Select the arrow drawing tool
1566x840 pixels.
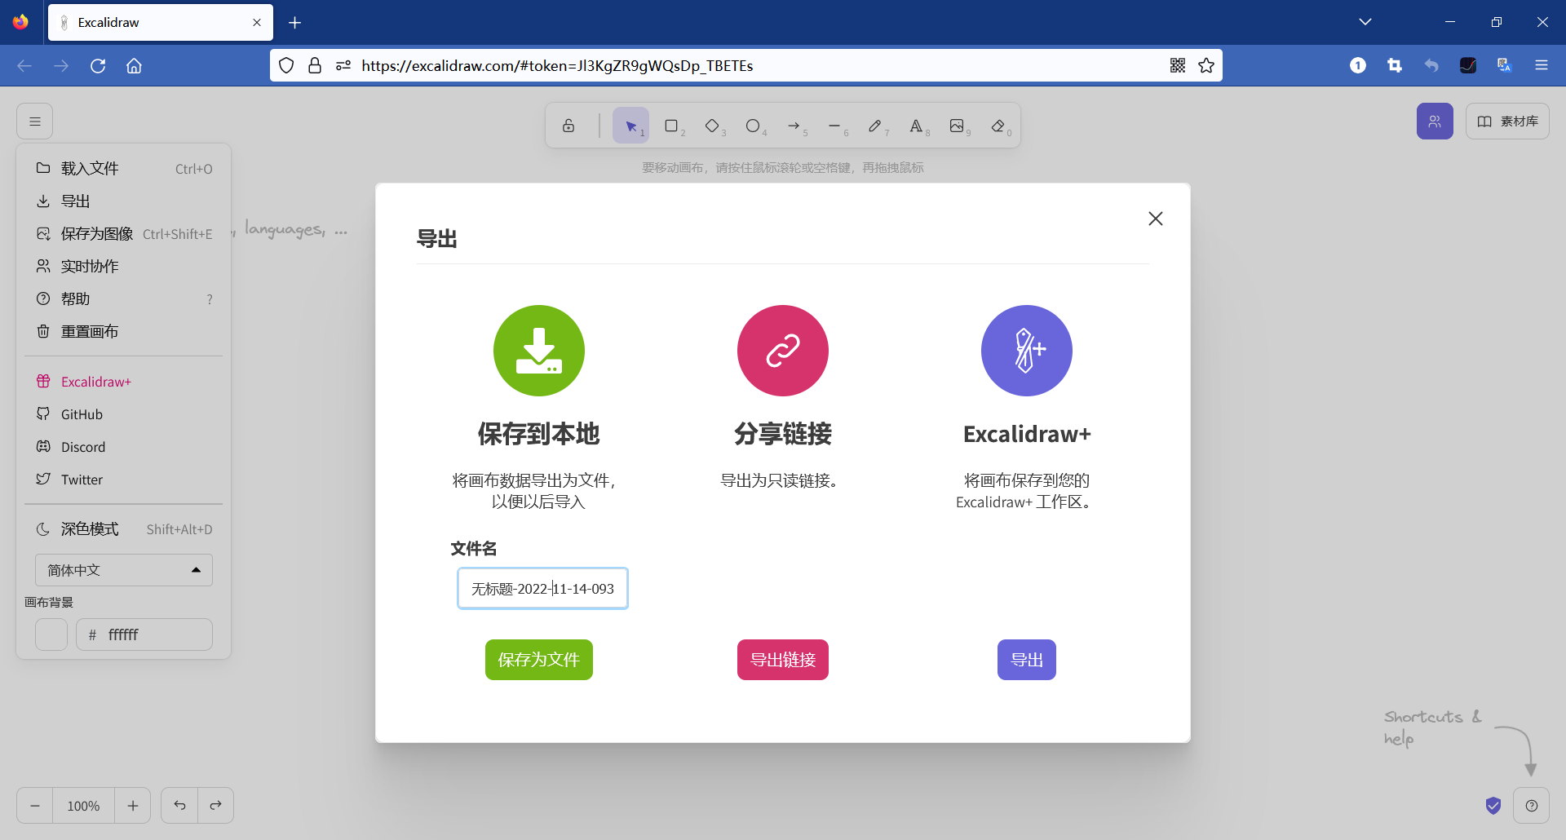click(794, 126)
